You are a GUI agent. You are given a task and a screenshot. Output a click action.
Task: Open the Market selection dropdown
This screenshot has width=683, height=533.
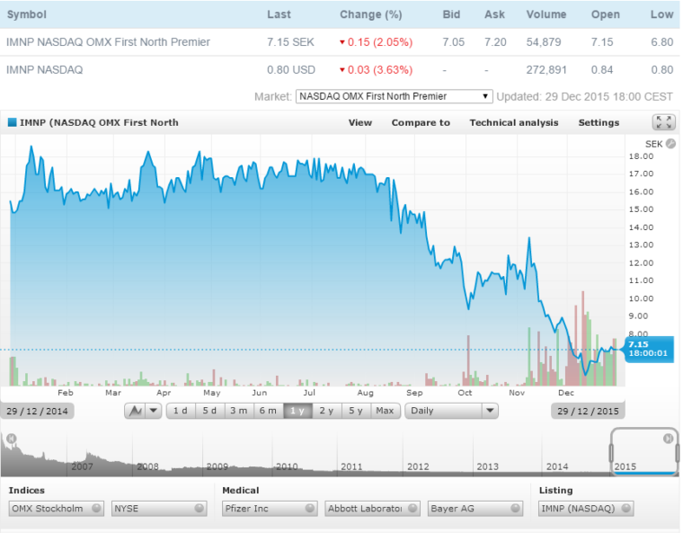394,96
